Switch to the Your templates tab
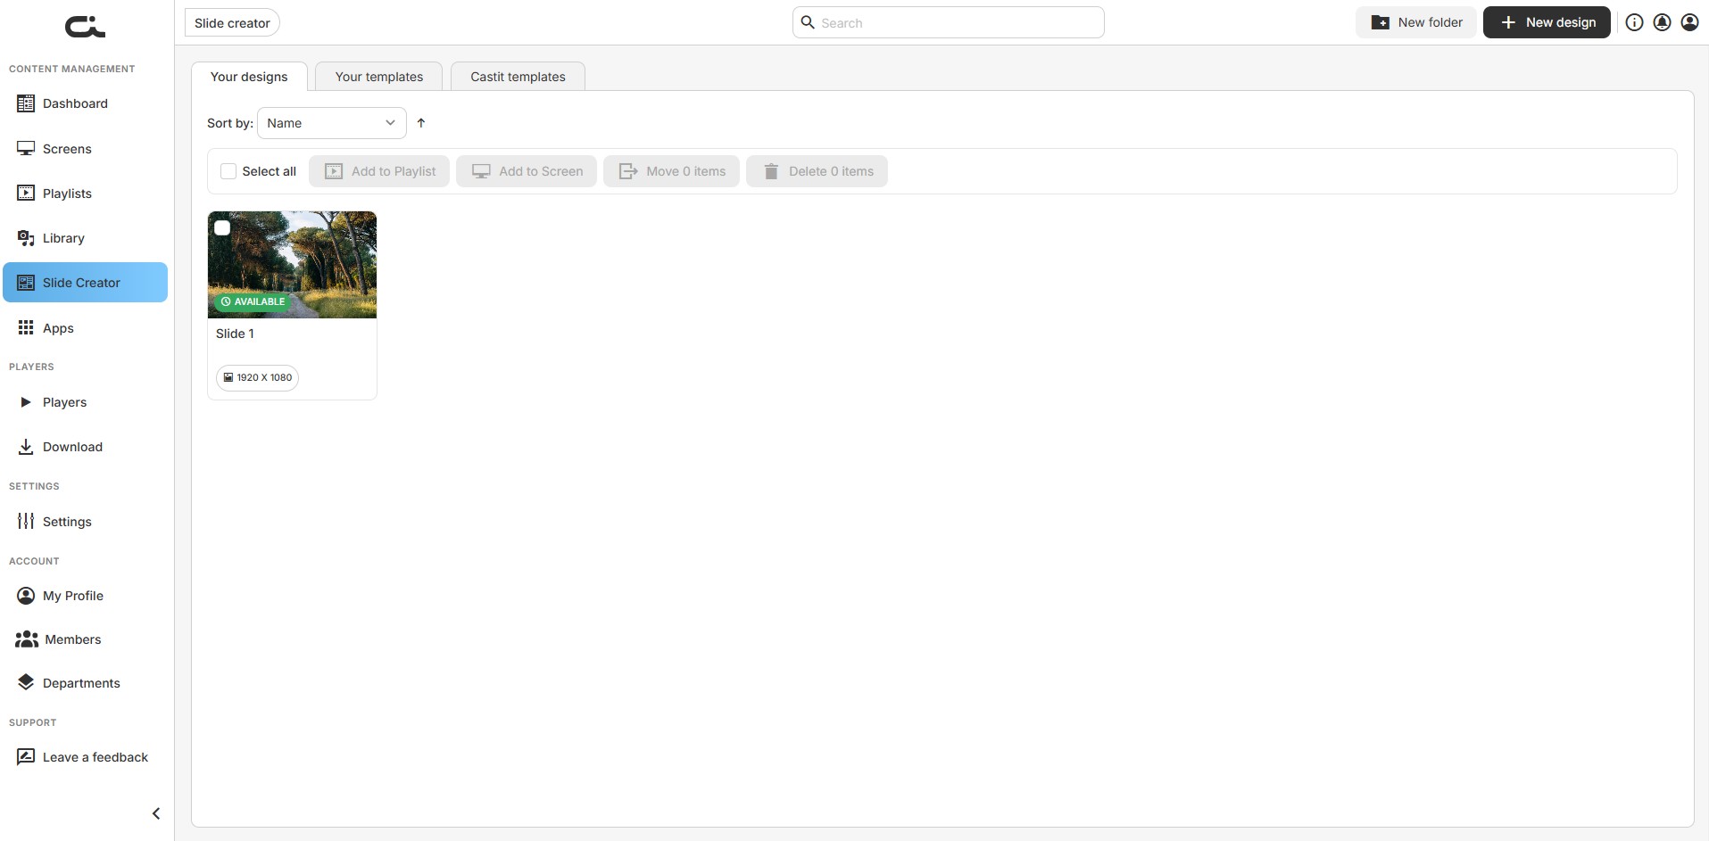Screen dimensions: 1709x841 pyautogui.click(x=379, y=77)
